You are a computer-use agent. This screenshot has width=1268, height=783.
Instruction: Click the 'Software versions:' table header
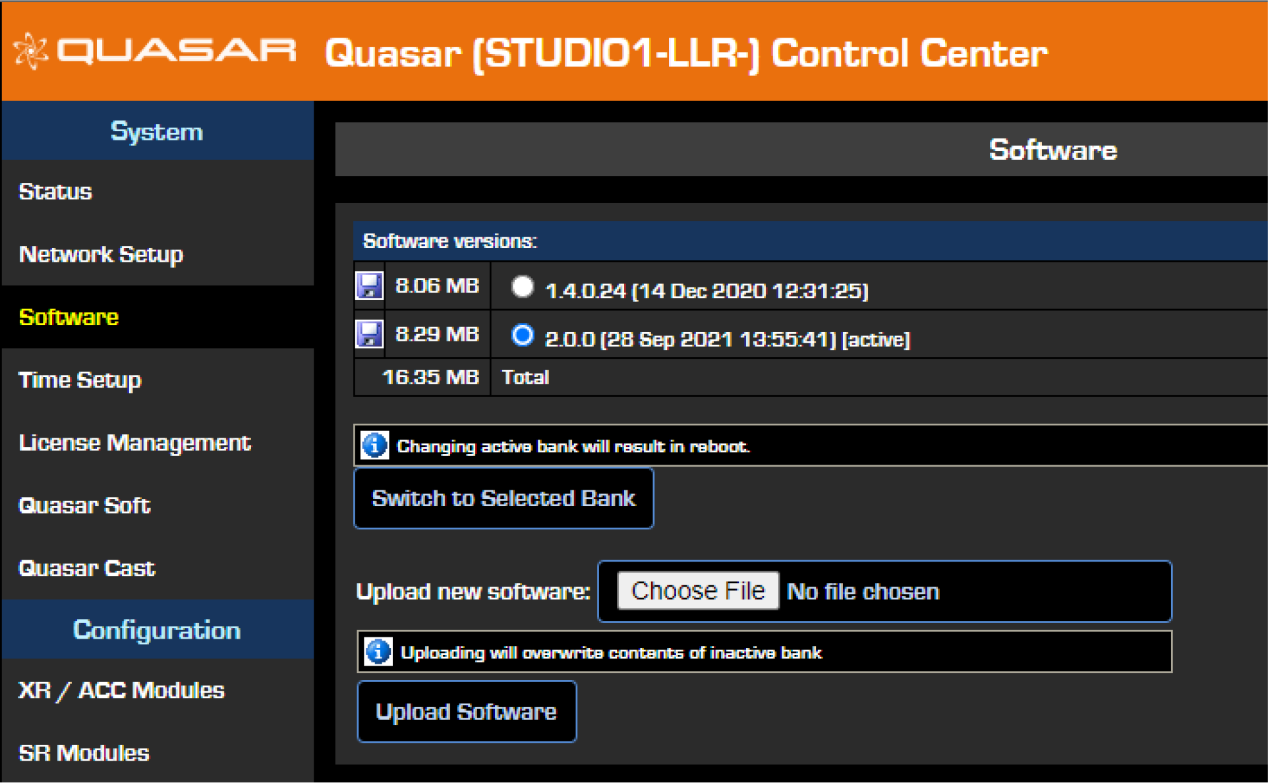click(810, 241)
